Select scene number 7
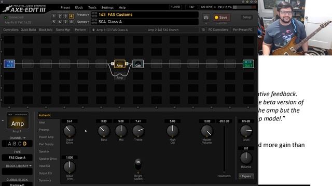Viewport: 332px width, 186px height. (x=65, y=22)
